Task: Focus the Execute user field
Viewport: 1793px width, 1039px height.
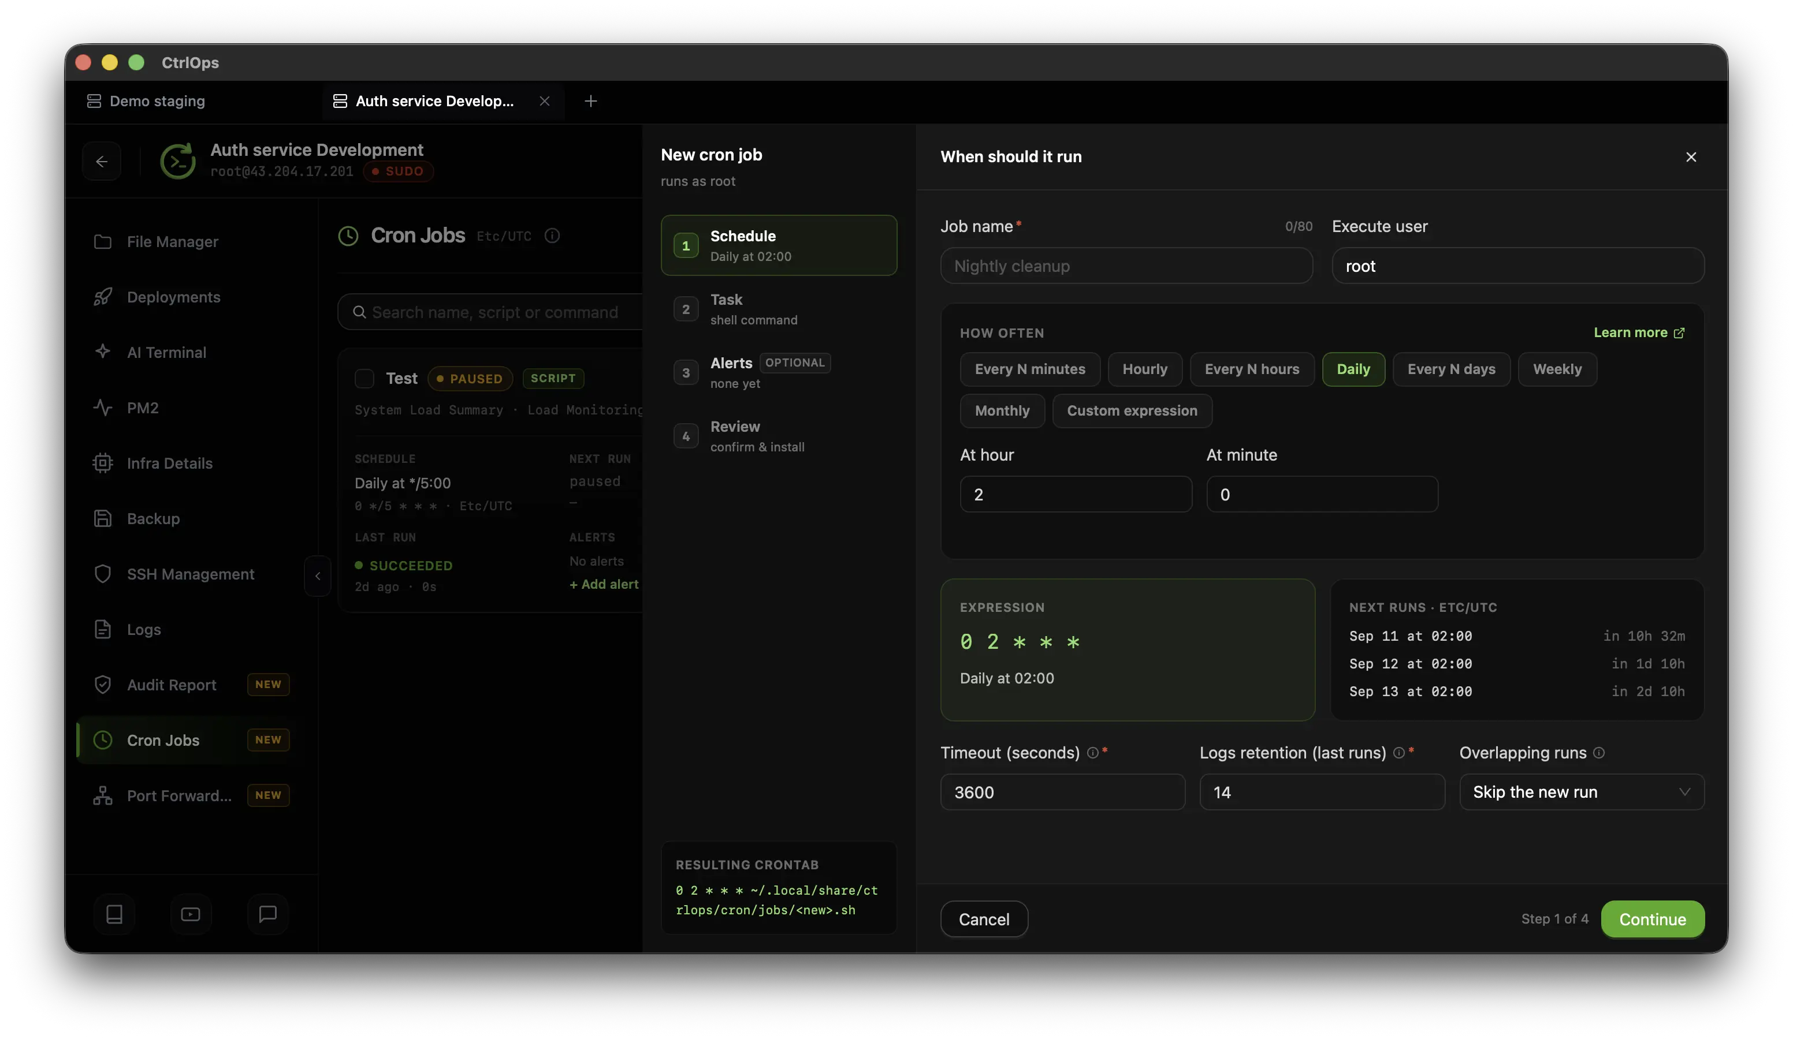Action: coord(1517,266)
